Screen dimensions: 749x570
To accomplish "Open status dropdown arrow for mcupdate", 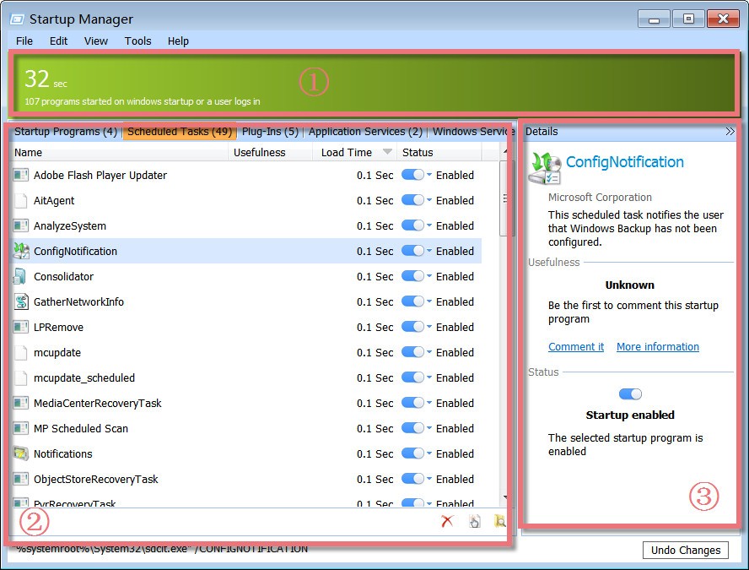I will click(429, 353).
